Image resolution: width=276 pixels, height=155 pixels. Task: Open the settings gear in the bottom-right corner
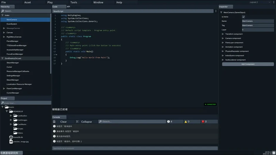click(274, 153)
